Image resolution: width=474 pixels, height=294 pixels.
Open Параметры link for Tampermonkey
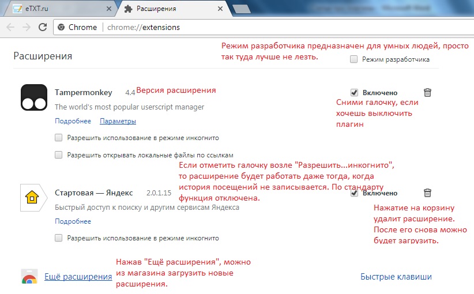tap(118, 121)
